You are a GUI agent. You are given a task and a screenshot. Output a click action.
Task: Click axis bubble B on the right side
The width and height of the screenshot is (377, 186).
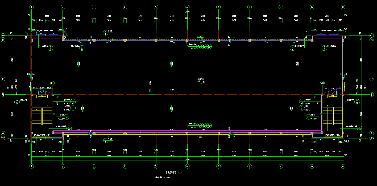tap(372, 94)
